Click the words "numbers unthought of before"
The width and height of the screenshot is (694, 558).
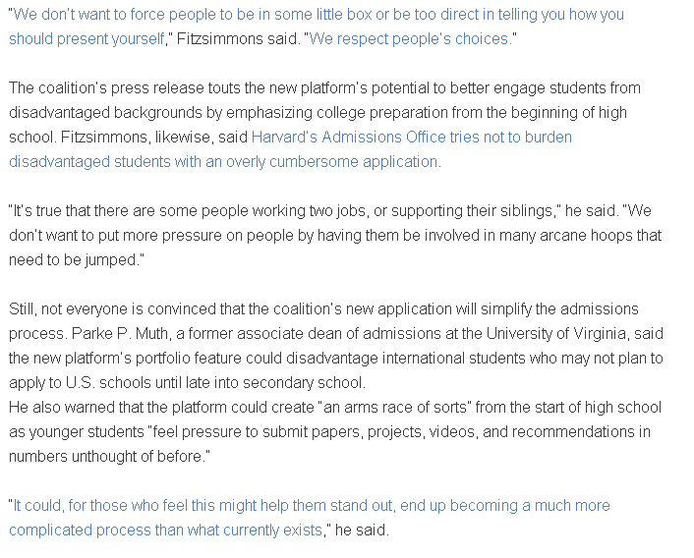tap(105, 456)
